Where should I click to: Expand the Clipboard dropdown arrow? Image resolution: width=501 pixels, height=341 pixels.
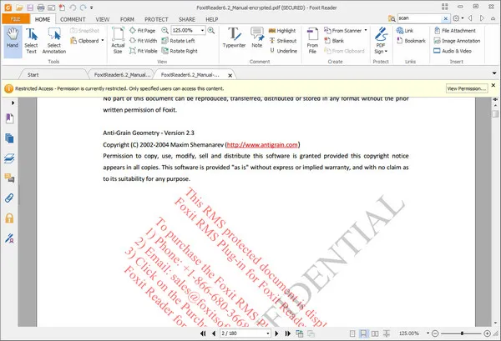103,41
